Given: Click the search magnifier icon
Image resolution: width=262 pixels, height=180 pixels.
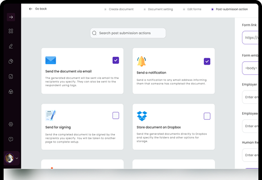Looking at the screenshot, I should (x=94, y=33).
